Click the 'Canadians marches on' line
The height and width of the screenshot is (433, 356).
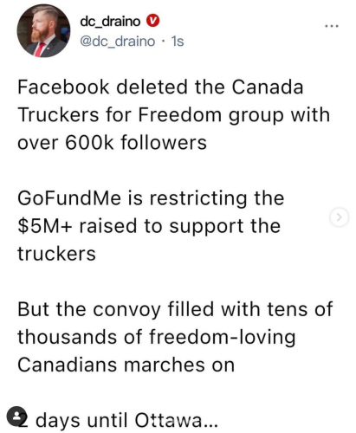tap(126, 365)
